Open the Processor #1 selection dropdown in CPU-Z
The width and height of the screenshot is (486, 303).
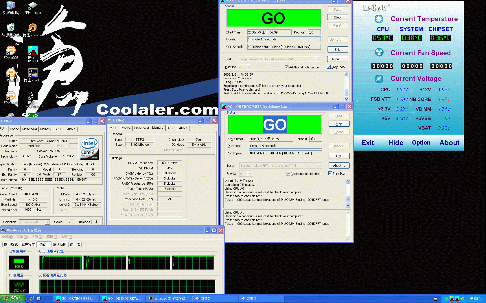(47, 222)
